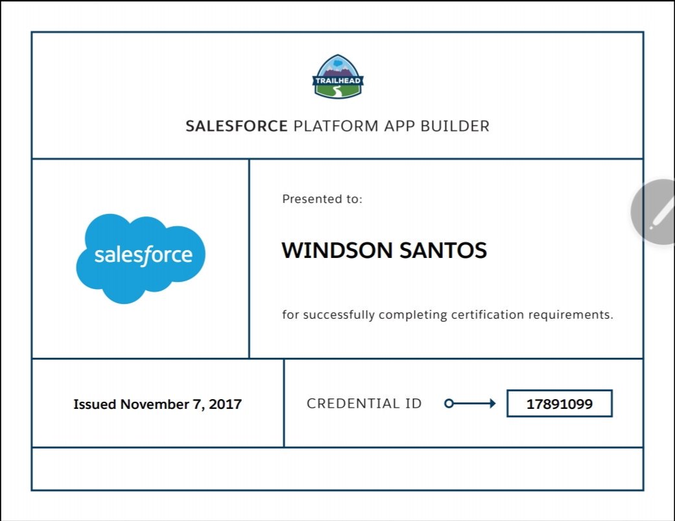Select the credential ID box 17891099
The width and height of the screenshot is (675, 521).
559,404
